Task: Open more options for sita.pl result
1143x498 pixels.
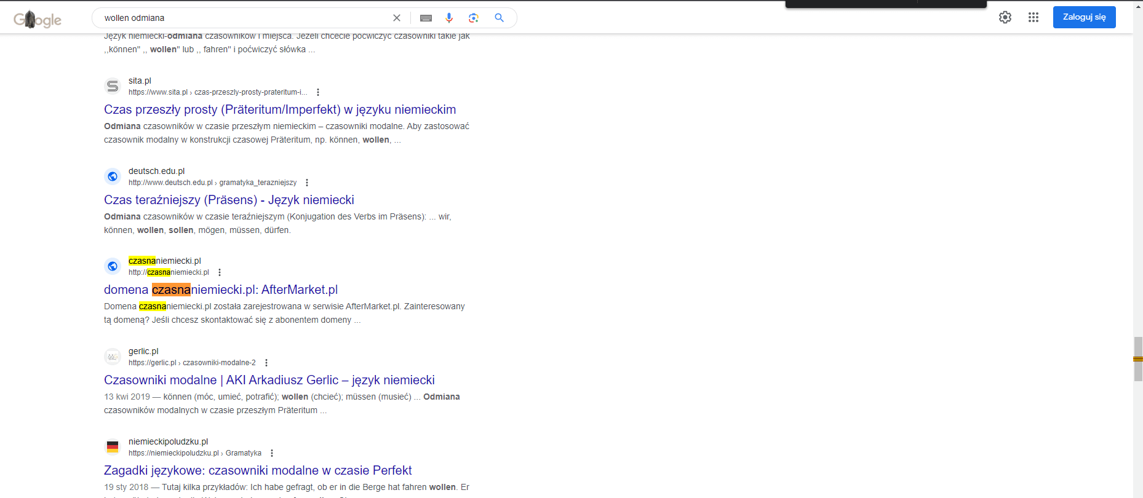Action: 318,92
